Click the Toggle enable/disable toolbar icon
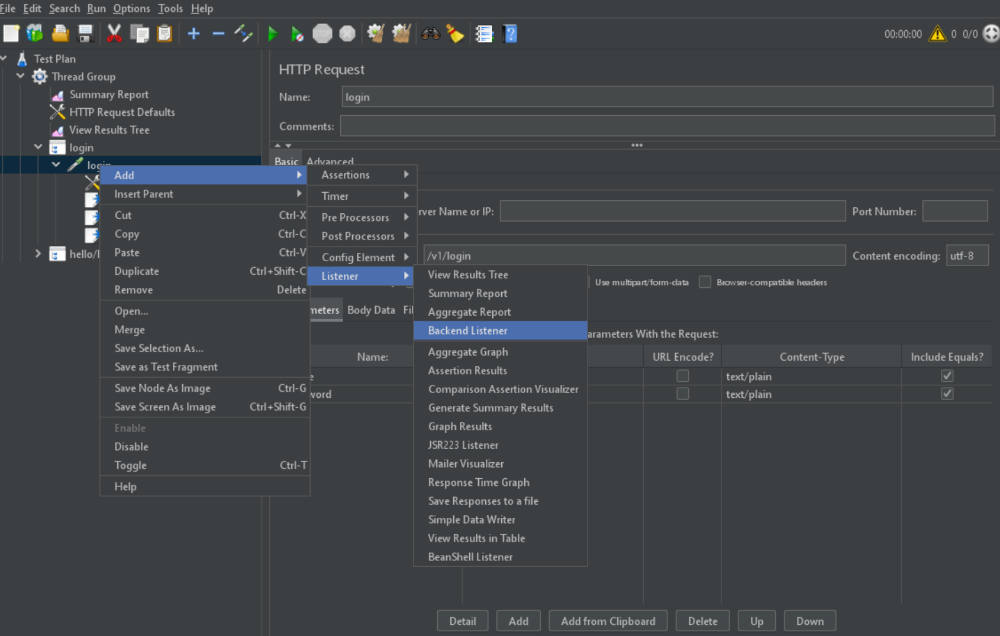This screenshot has width=1000, height=636. tap(243, 34)
